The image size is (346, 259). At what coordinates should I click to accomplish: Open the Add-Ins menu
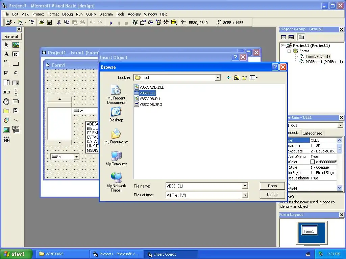coord(134,14)
